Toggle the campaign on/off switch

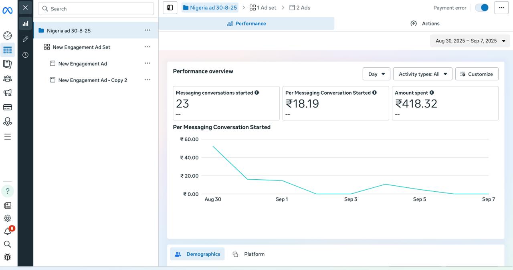point(482,8)
